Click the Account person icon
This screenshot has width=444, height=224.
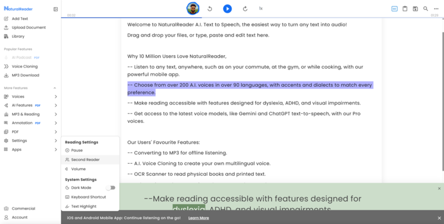pyautogui.click(x=6, y=217)
